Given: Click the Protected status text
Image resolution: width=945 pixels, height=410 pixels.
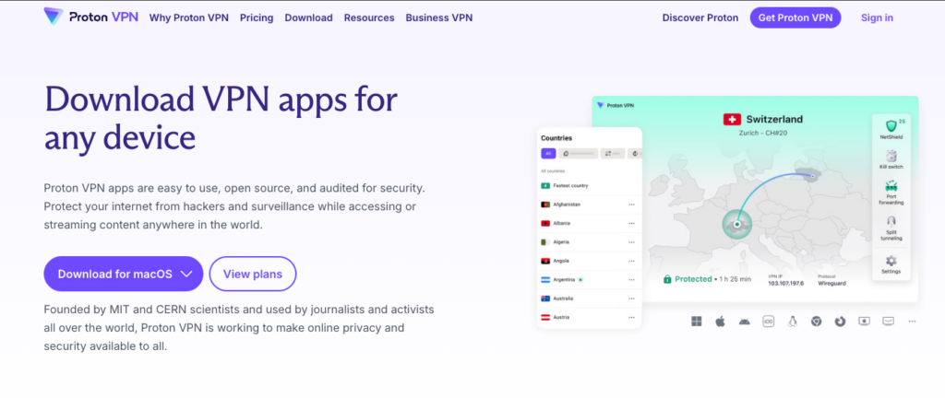Looking at the screenshot, I should [693, 279].
